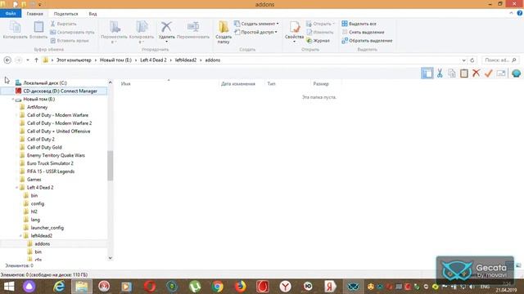The width and height of the screenshot is (524, 294).
Task: Collapse the ribbon with chevron
Action: [x=511, y=13]
